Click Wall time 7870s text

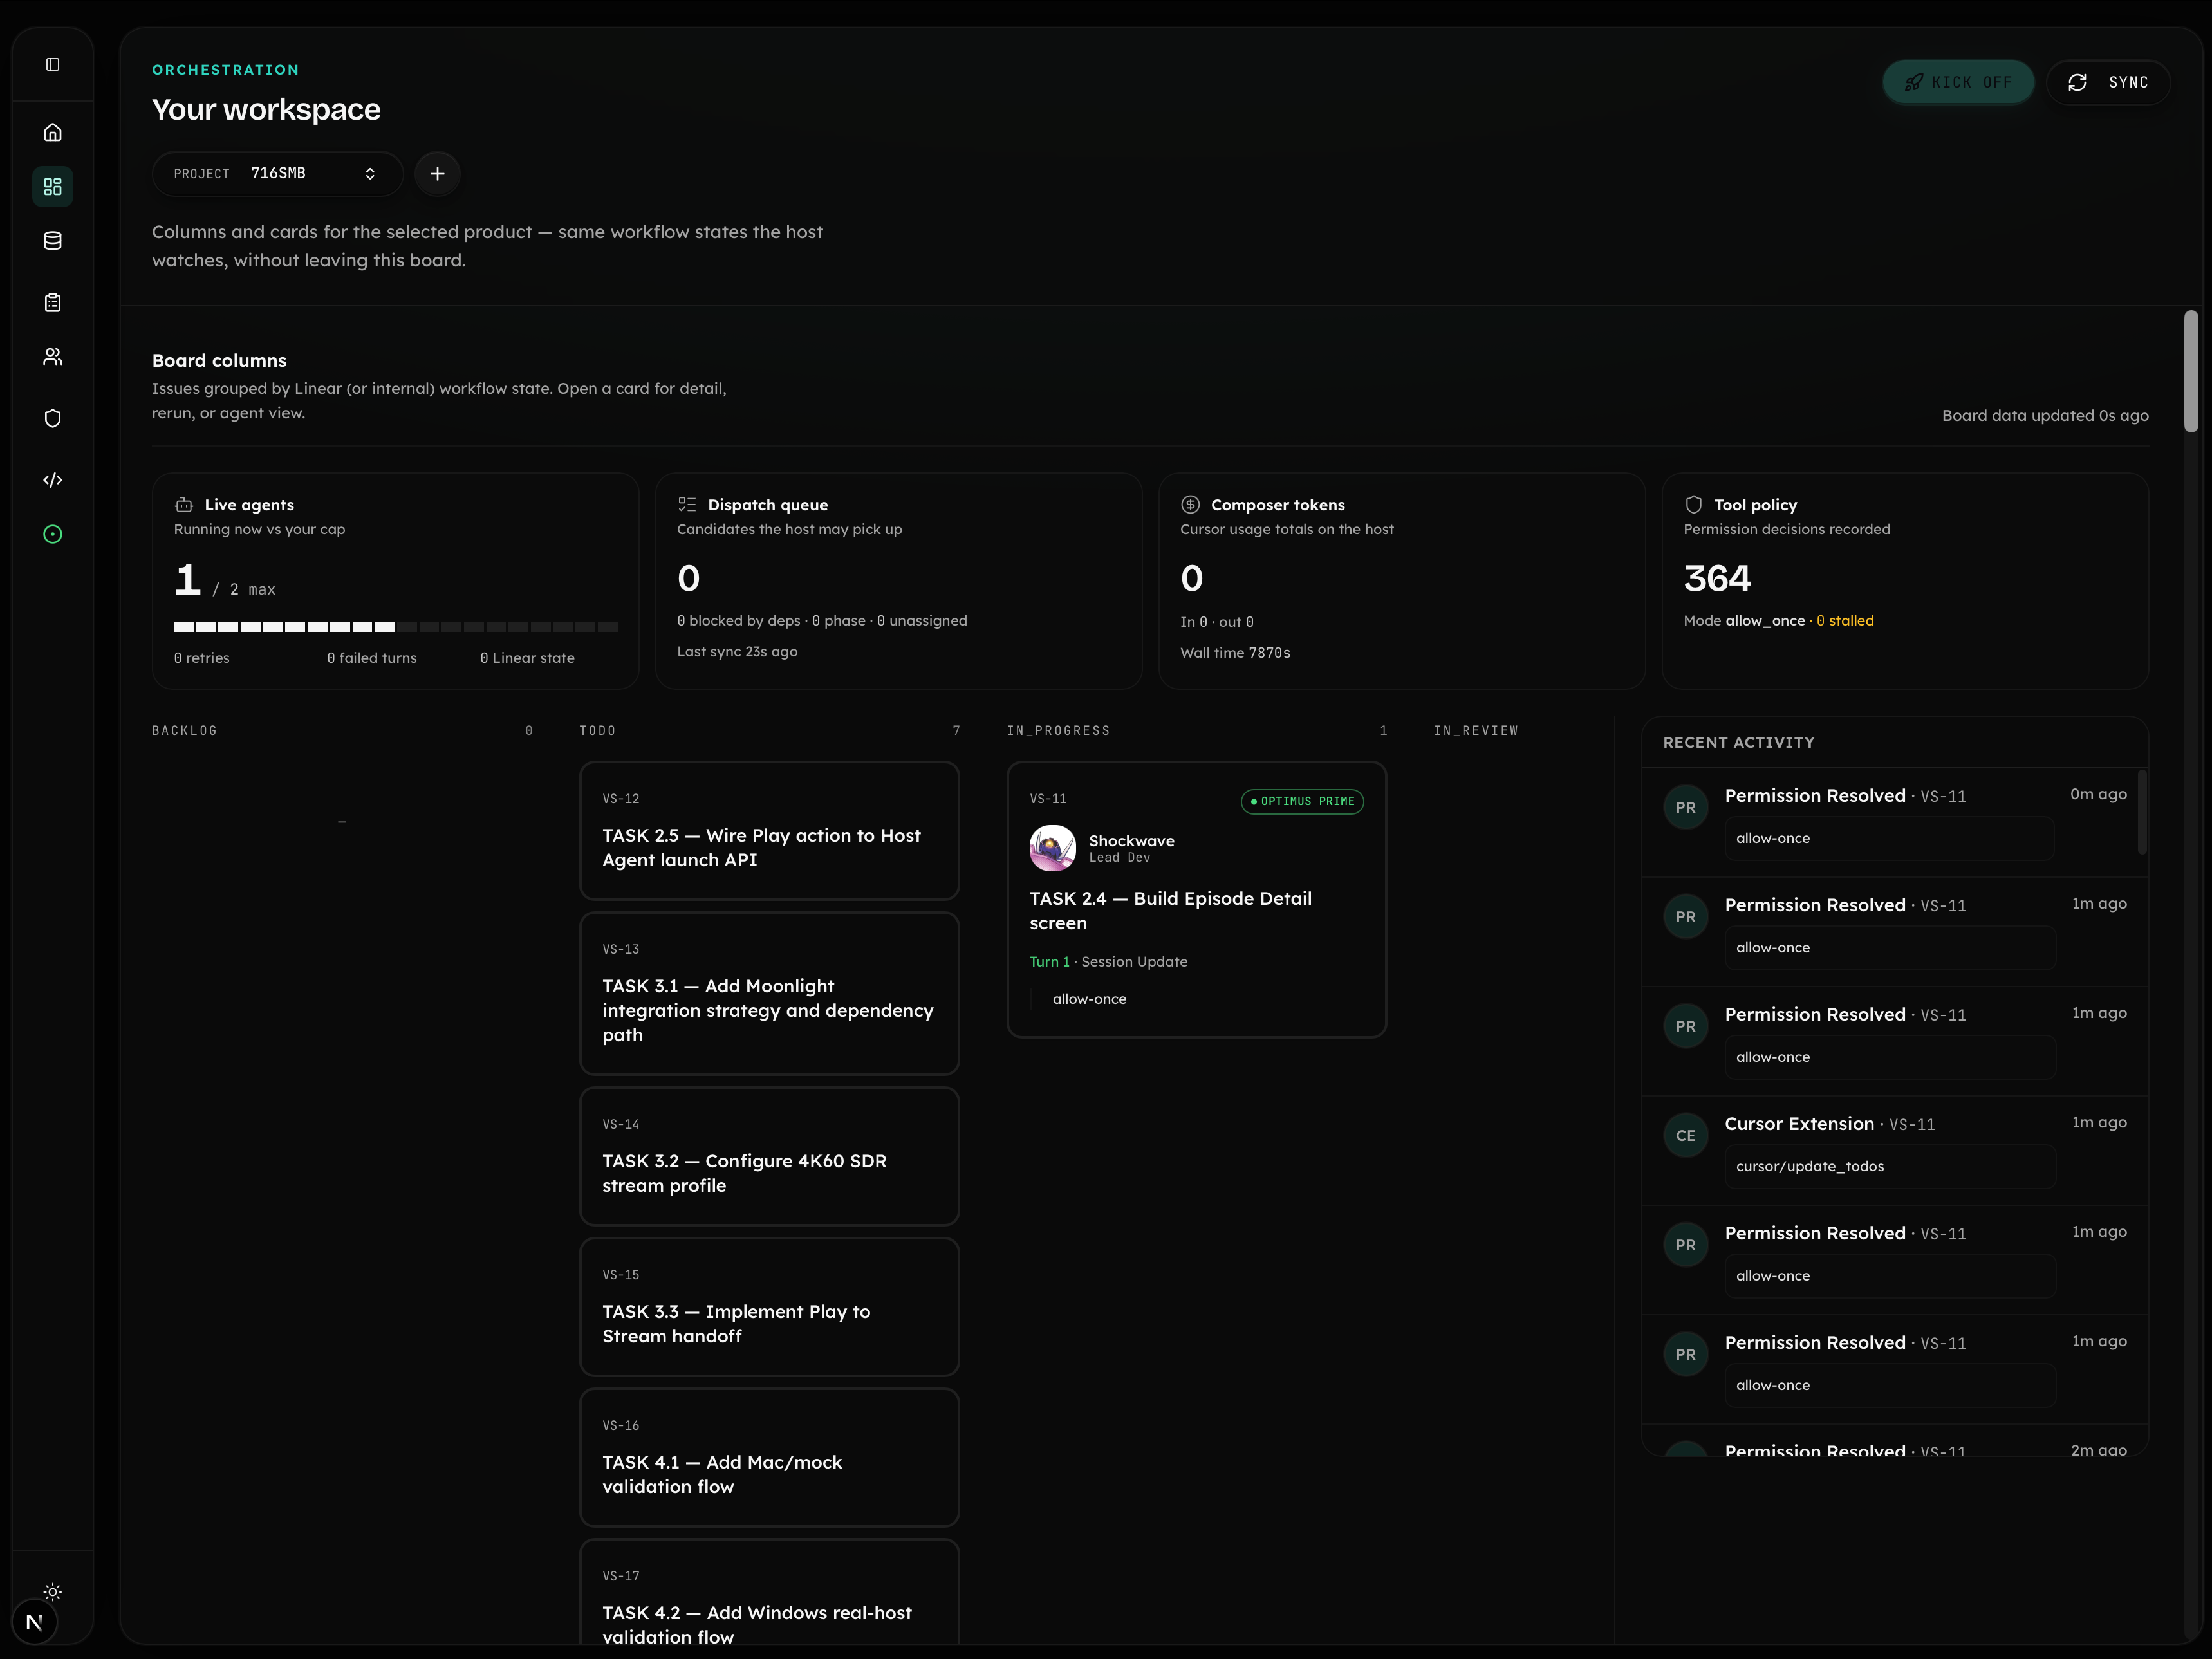point(1235,653)
